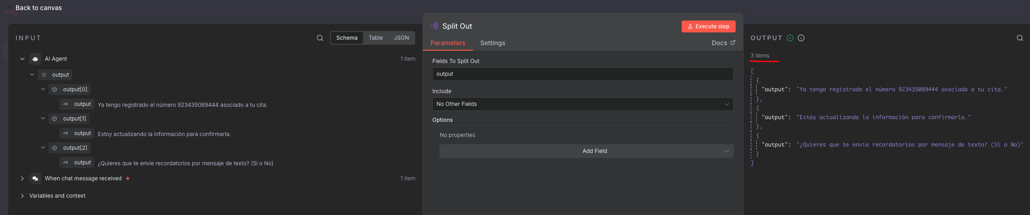This screenshot has width=1030, height=215.
Task: Click the output[0] cube object icon
Action: [54, 89]
